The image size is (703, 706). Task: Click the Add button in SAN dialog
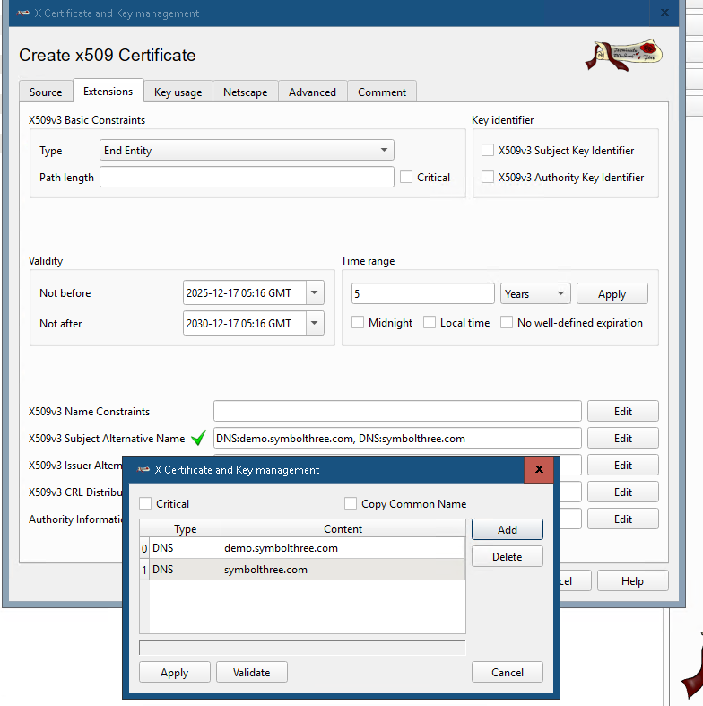pos(508,529)
